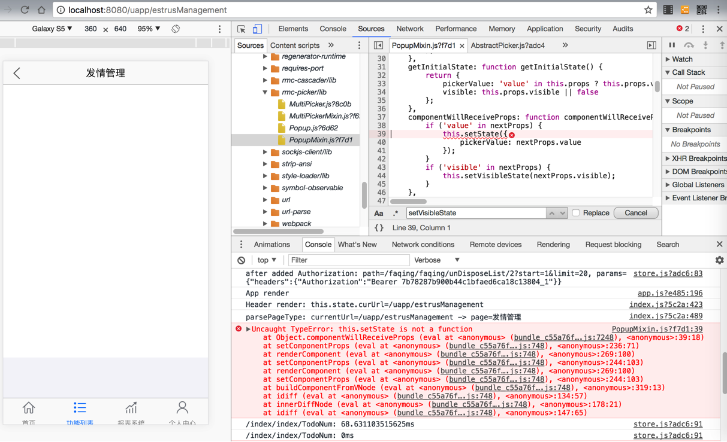This screenshot has width=727, height=442.
Task: Toggle device toolbar emulation icon
Action: tap(257, 29)
